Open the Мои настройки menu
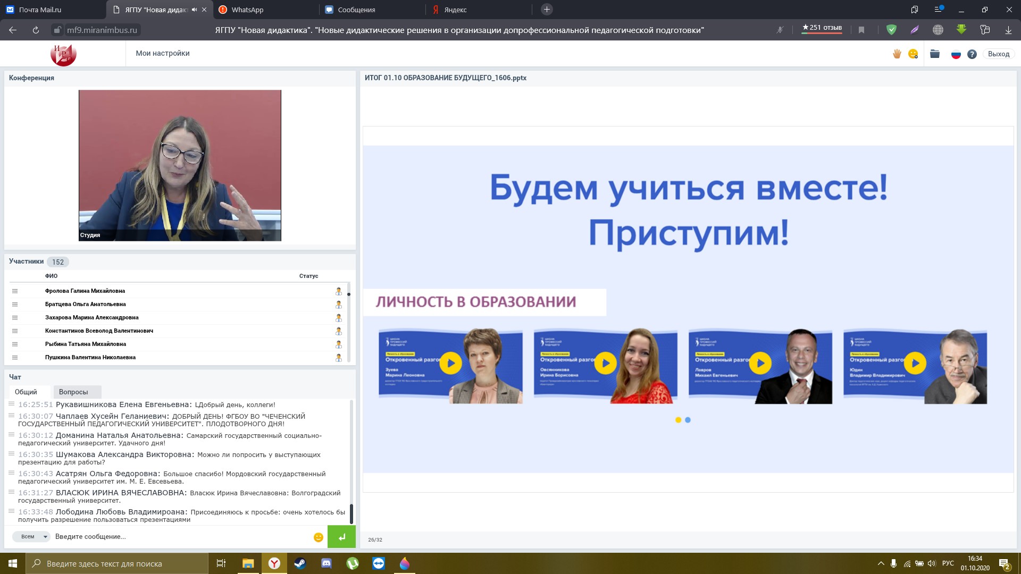This screenshot has width=1021, height=574. pos(163,53)
